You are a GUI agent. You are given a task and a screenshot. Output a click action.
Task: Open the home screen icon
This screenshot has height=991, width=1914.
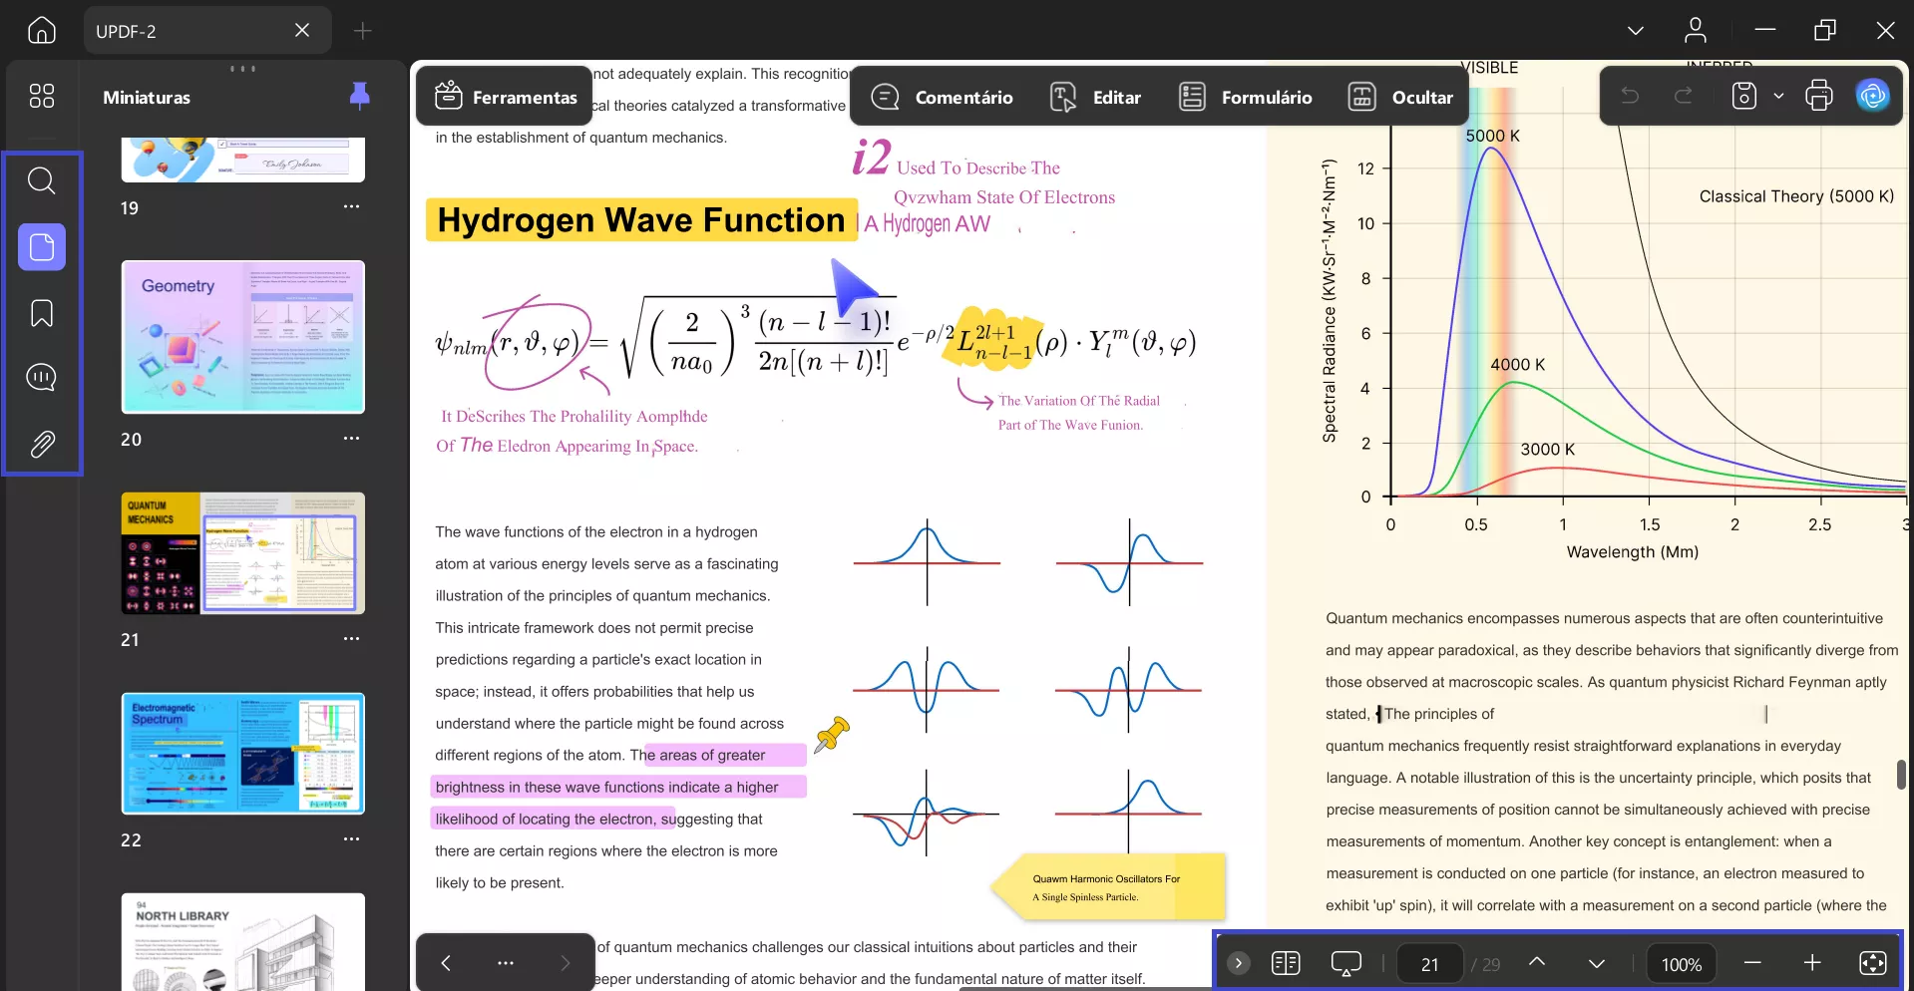point(41,30)
